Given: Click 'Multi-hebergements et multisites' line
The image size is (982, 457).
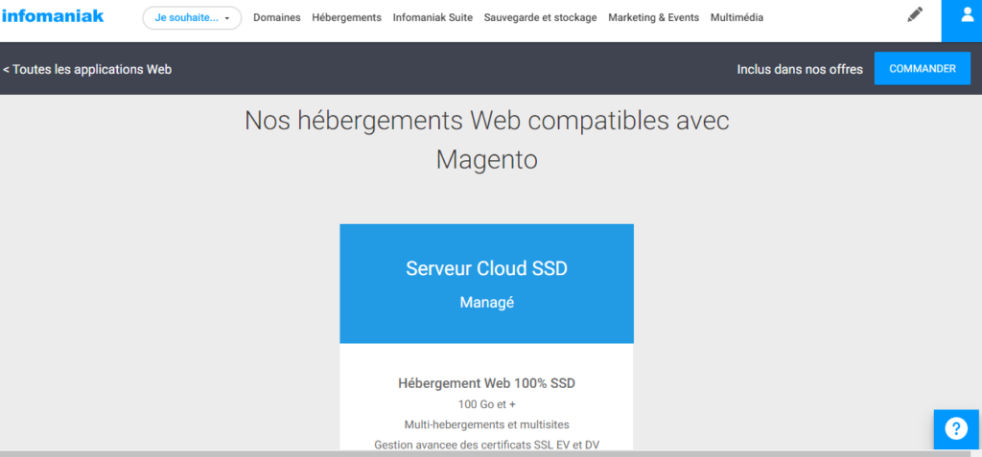Looking at the screenshot, I should click(486, 424).
